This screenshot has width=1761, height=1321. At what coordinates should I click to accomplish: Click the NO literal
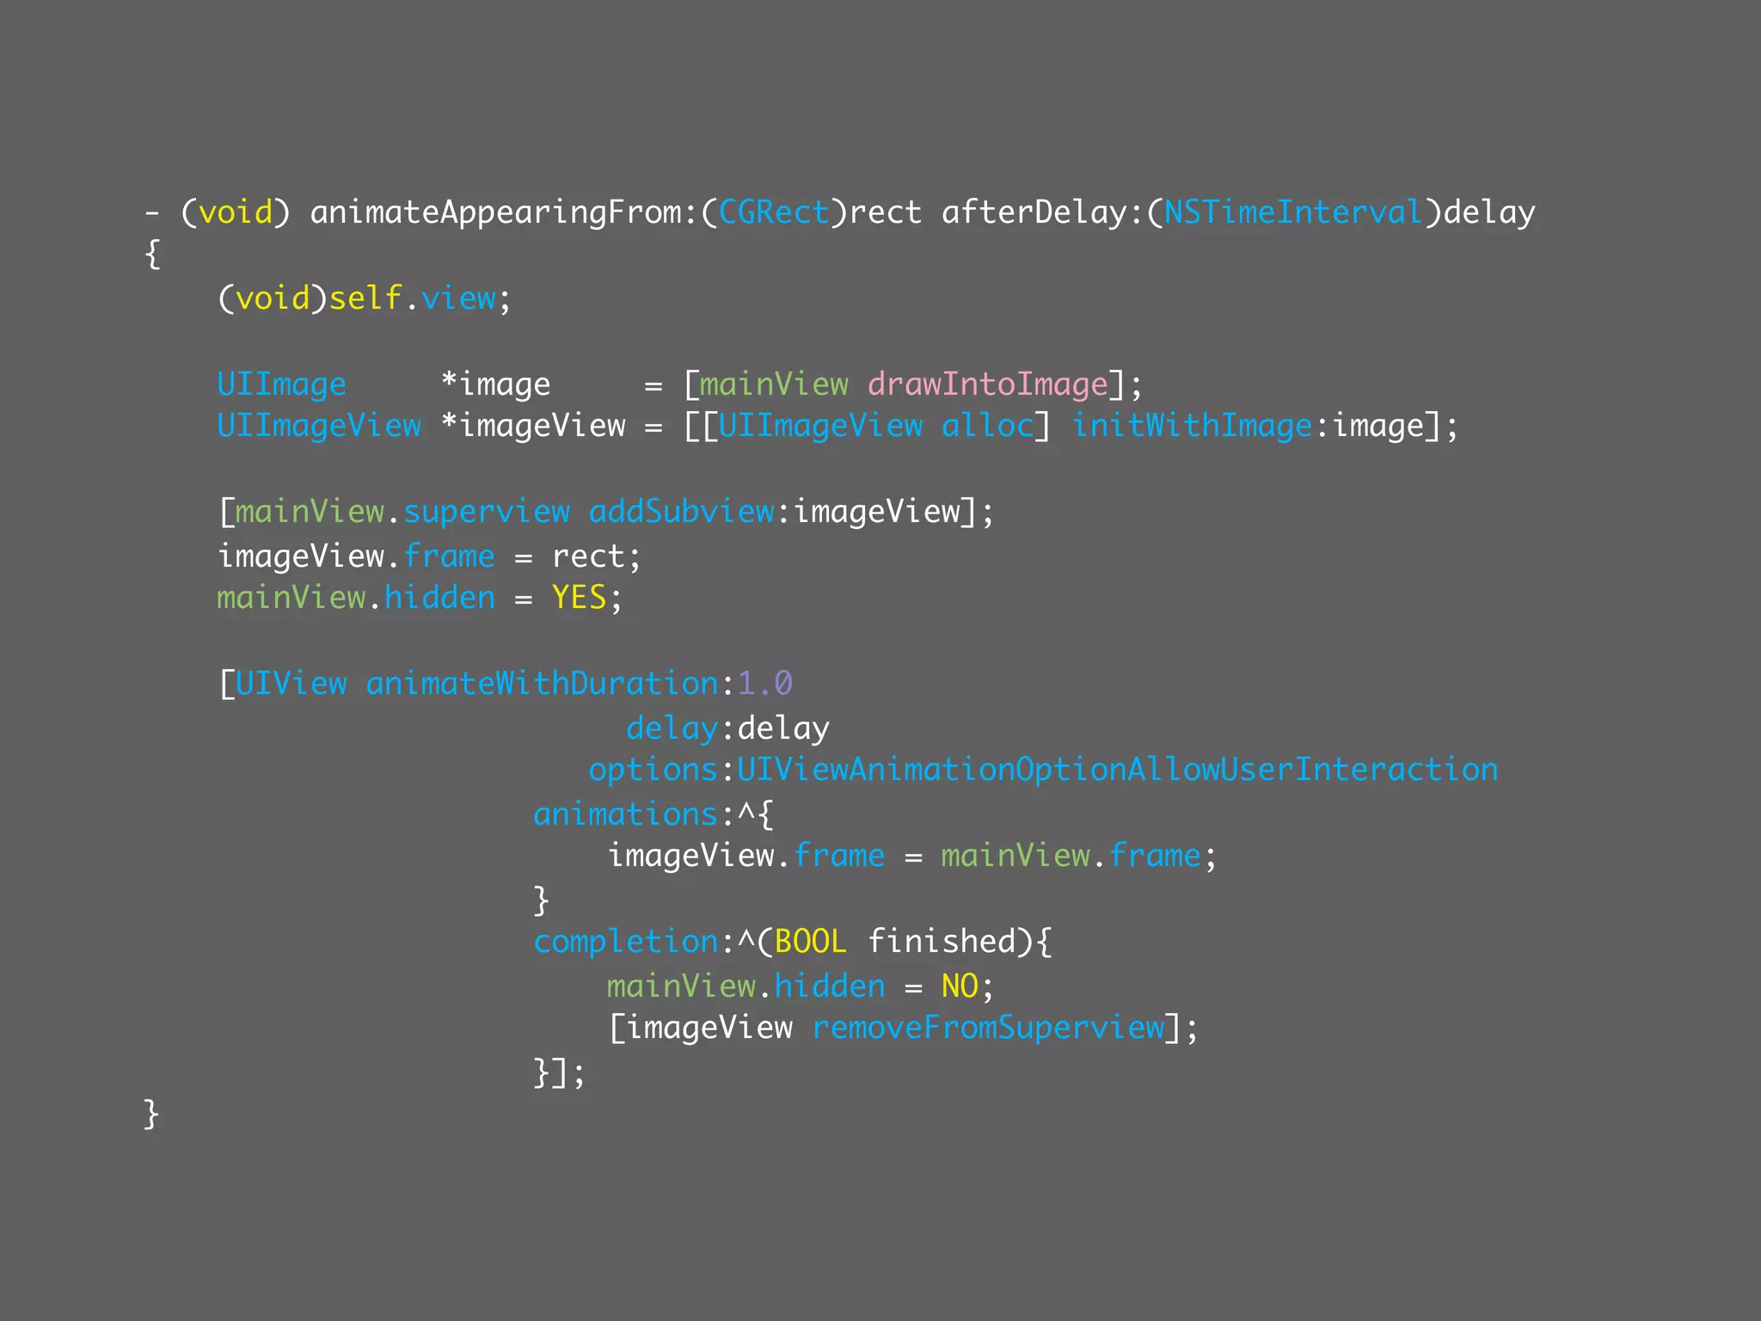pyautogui.click(x=960, y=986)
